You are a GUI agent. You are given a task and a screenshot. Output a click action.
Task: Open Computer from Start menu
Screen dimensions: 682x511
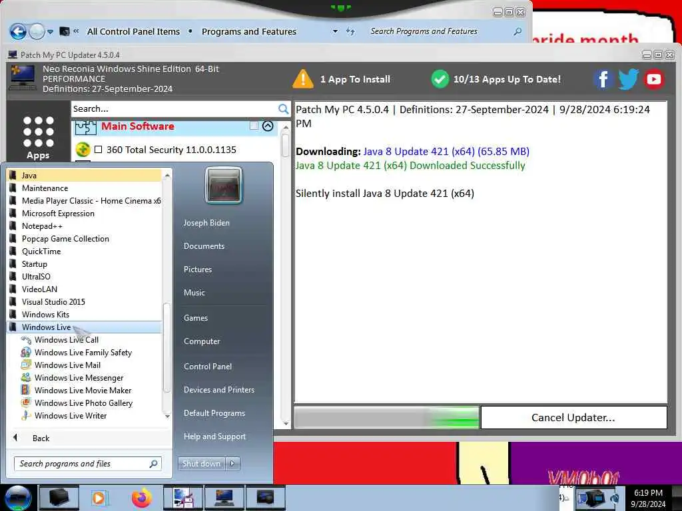(x=202, y=341)
